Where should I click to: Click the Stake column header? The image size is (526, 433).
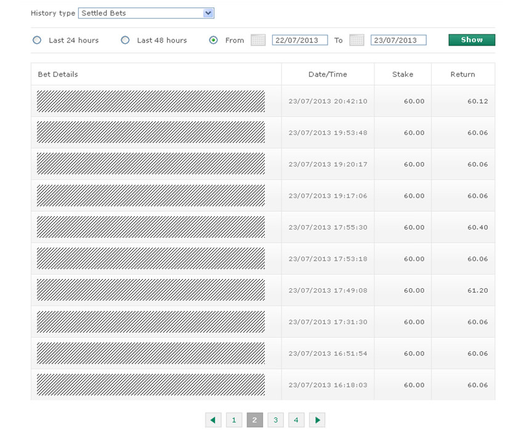tap(402, 75)
